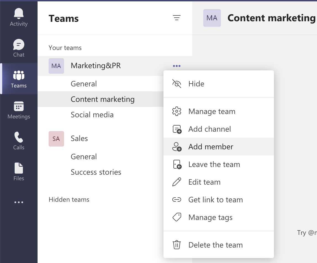Open General channel under Sales

coord(101,156)
